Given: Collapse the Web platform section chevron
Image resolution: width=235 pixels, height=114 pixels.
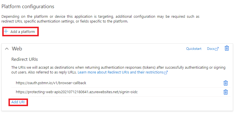Looking at the screenshot, I should [7, 49].
